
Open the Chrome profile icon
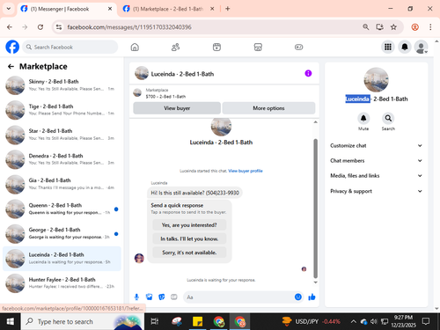click(414, 27)
